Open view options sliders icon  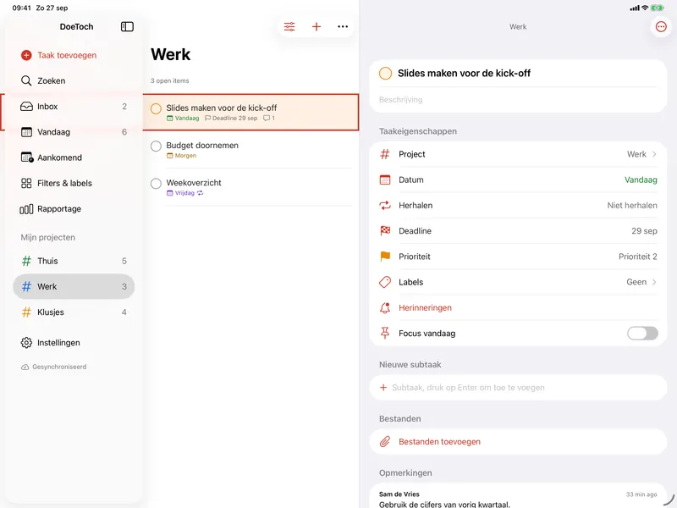point(289,27)
